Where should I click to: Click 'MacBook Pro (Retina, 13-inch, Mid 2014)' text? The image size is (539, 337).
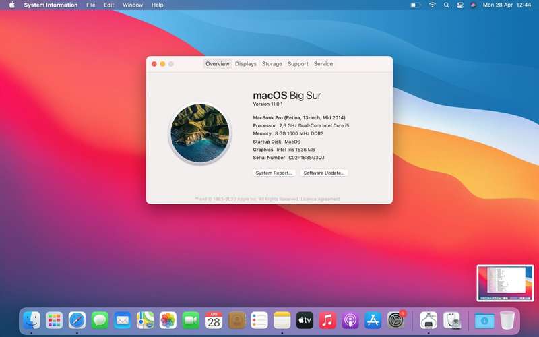(x=299, y=117)
